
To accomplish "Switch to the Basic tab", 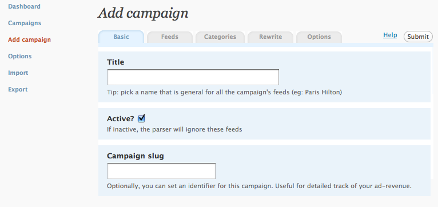I will pos(121,37).
